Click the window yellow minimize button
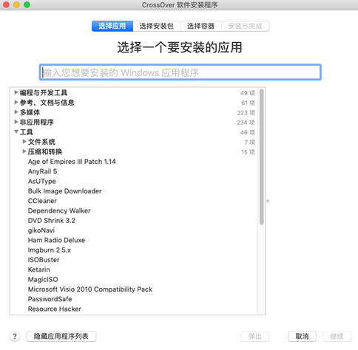 click(x=16, y=4)
